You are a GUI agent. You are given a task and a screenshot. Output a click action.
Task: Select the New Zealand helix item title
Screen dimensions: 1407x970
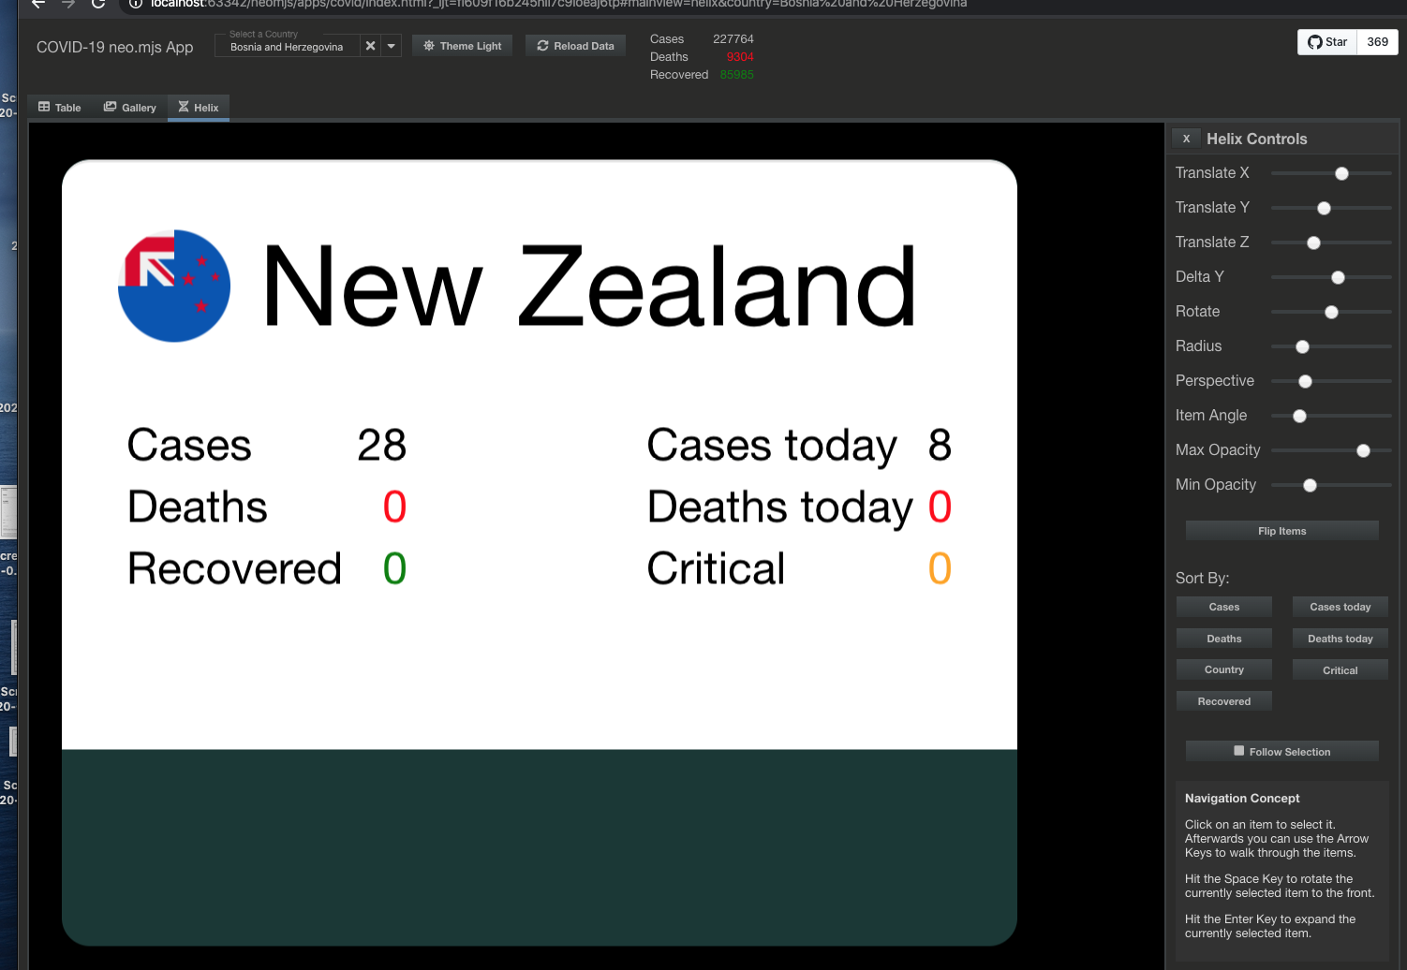pos(590,286)
